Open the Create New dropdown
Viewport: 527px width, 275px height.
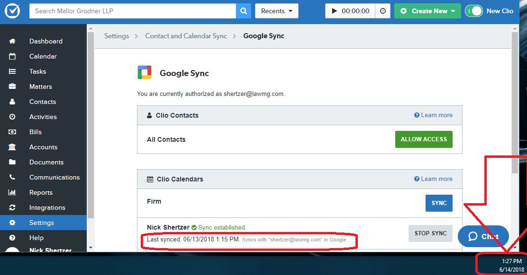tap(427, 11)
